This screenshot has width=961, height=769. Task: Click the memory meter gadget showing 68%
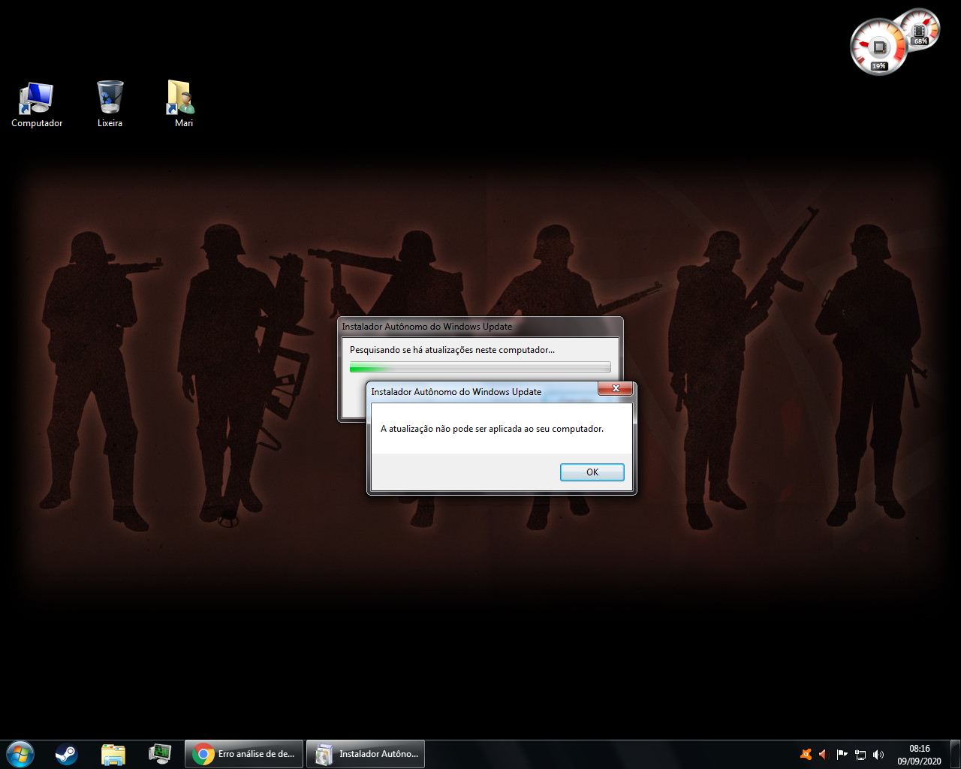tap(920, 30)
